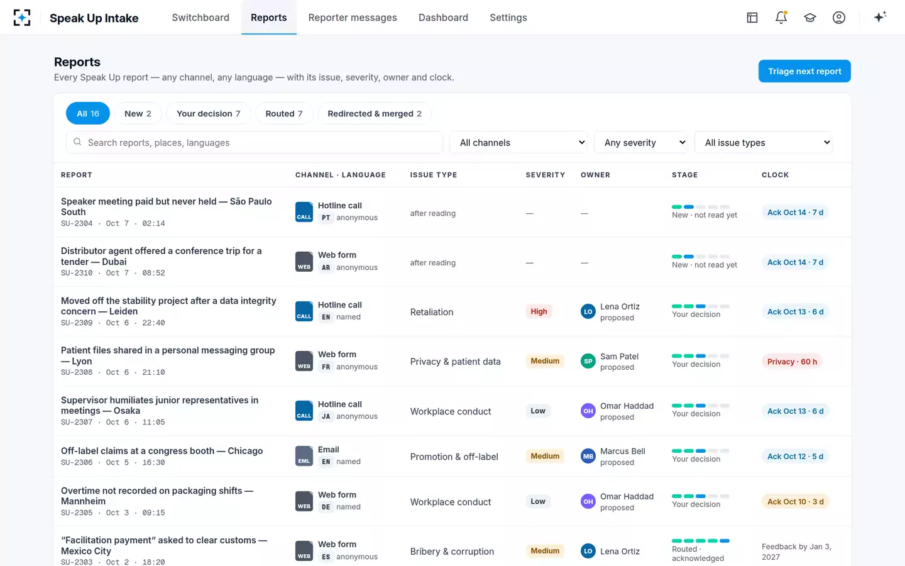Open Off-label claims at a congress booth report
905x566 pixels.
click(x=162, y=451)
